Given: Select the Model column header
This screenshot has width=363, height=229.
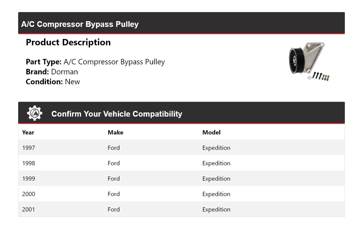Looking at the screenshot, I should tap(211, 132).
